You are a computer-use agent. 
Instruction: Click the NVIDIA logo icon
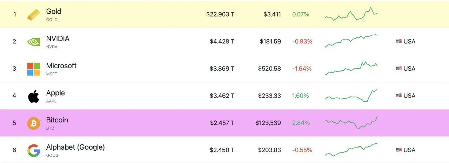[x=34, y=42]
